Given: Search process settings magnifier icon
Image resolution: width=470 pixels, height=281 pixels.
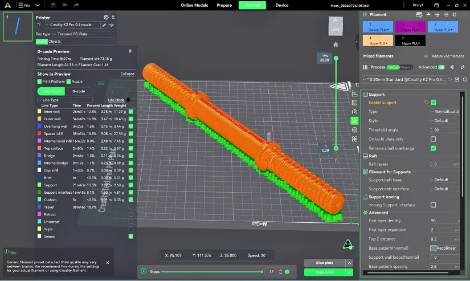Looking at the screenshot, I should [x=465, y=79].
